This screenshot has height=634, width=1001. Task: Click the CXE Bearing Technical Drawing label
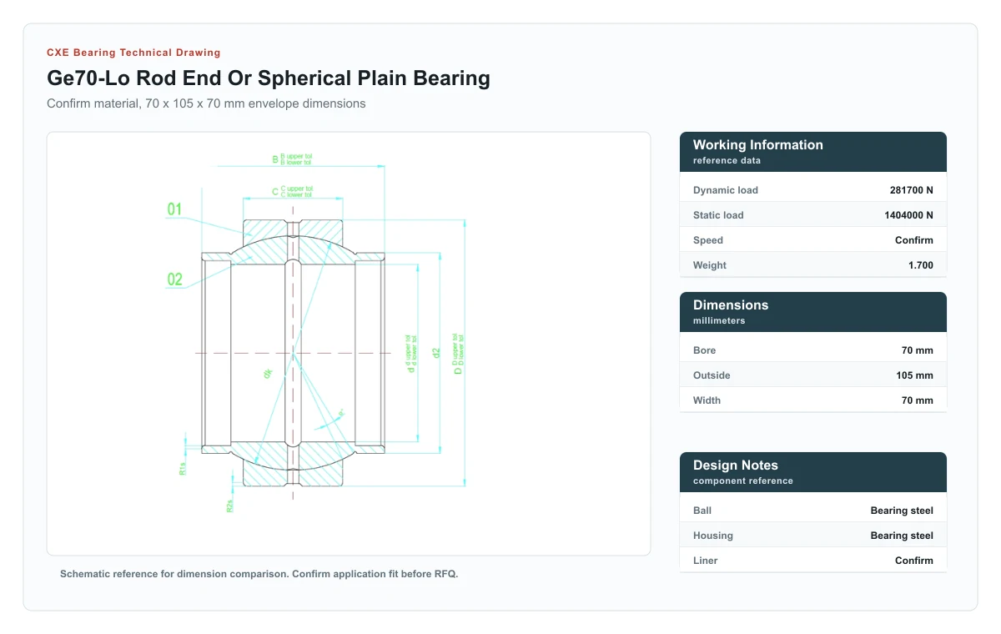pos(133,53)
